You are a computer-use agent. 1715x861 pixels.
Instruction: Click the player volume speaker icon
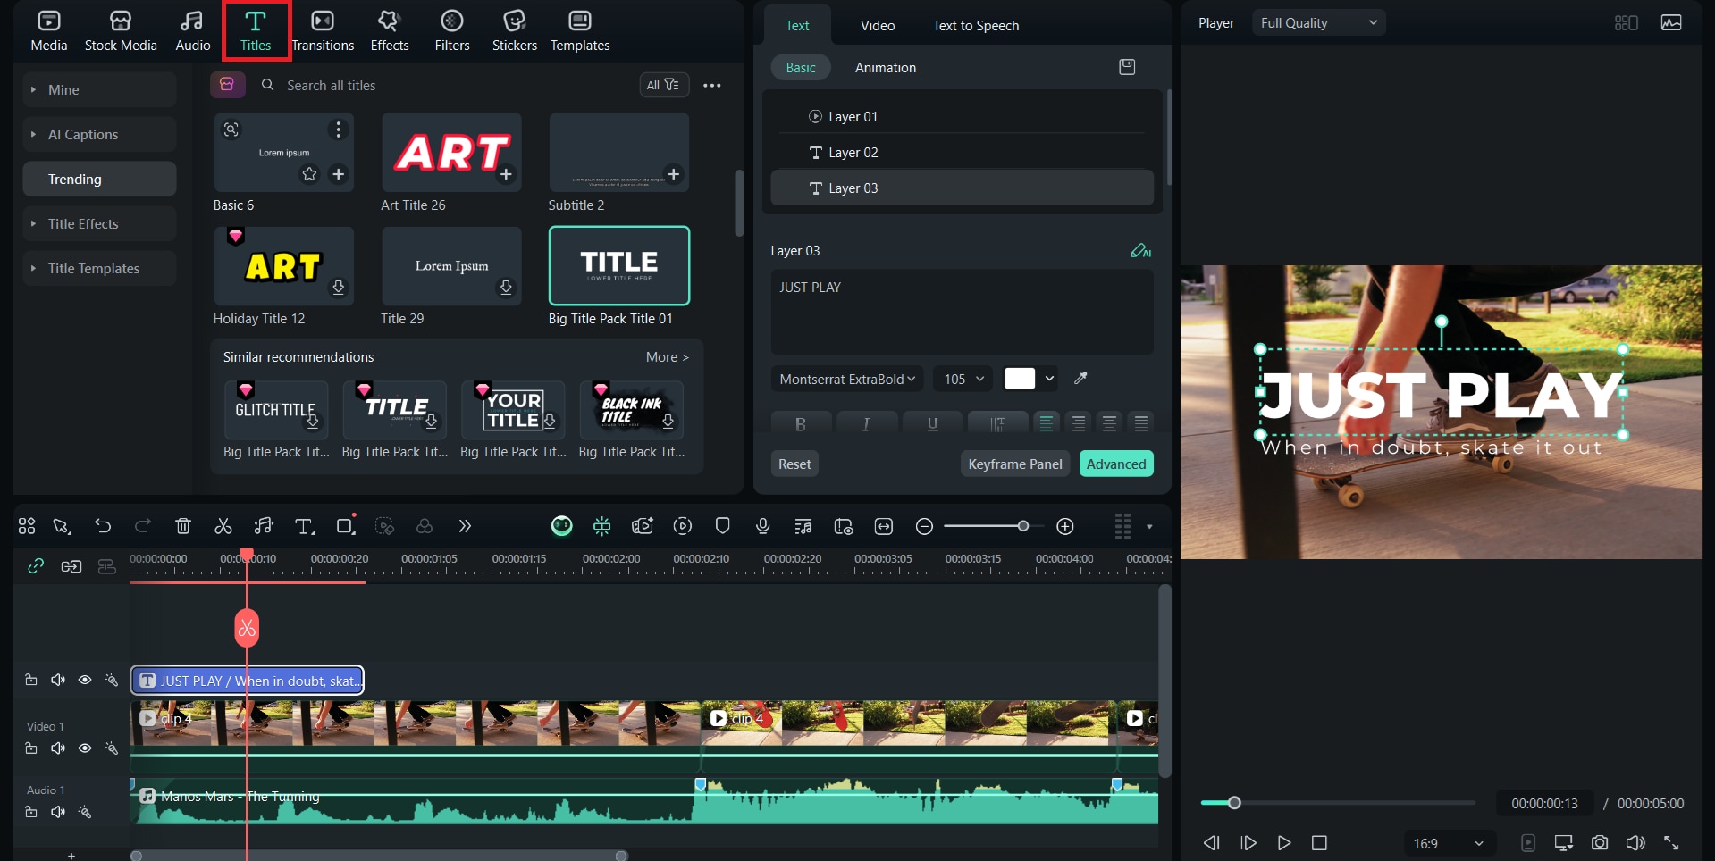pyautogui.click(x=1635, y=842)
